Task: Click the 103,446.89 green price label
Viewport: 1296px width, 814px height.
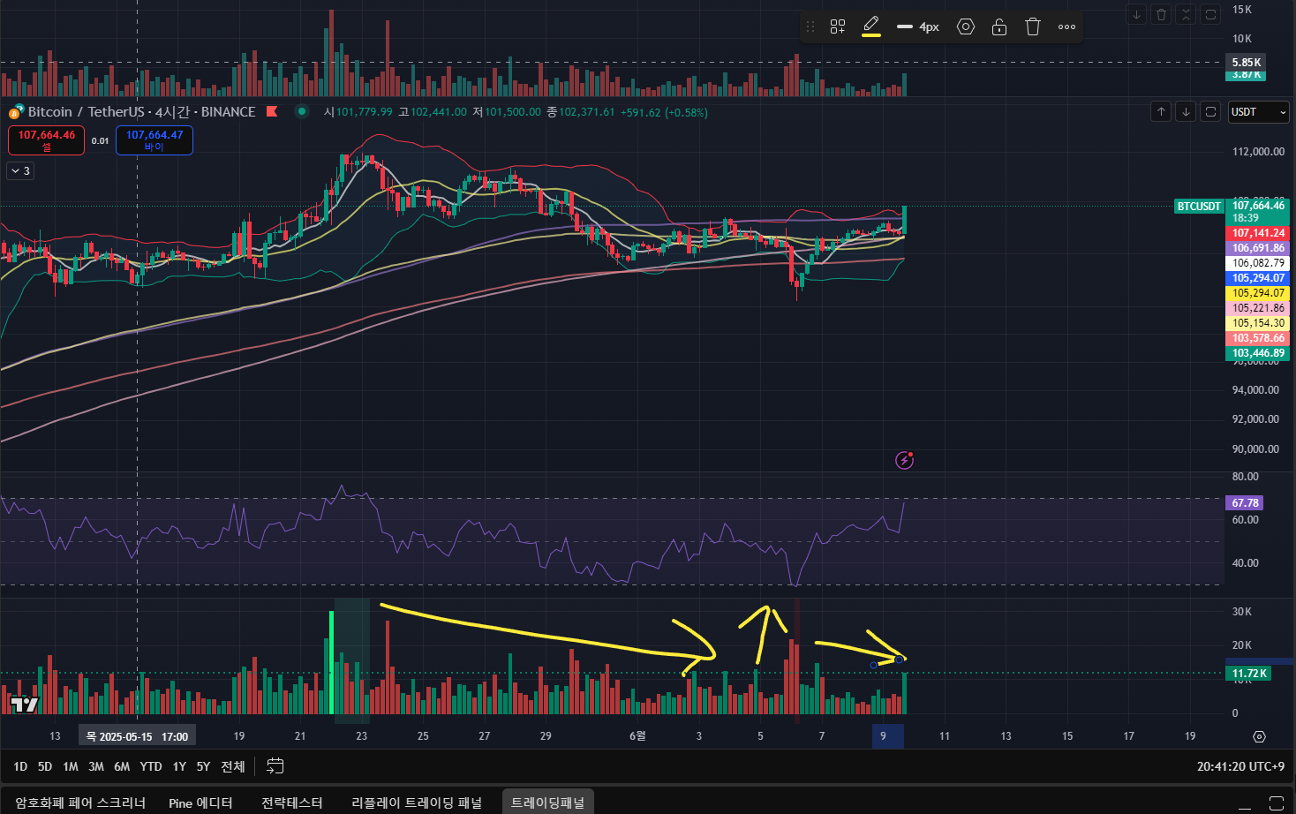Action: point(1258,353)
